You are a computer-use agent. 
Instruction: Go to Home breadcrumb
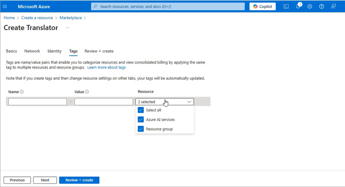click(x=9, y=18)
